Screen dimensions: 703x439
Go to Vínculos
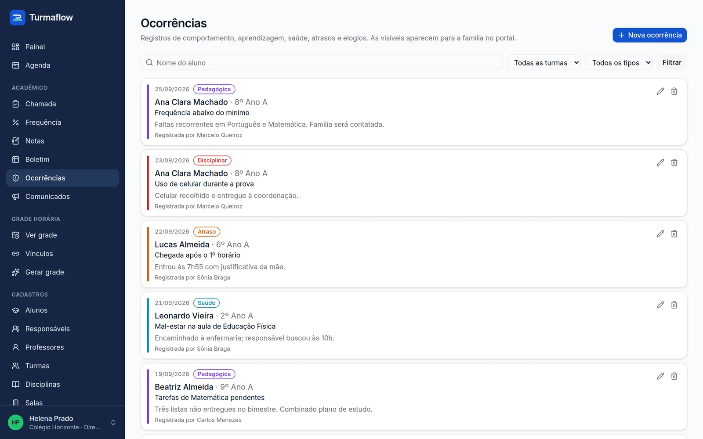click(62, 254)
